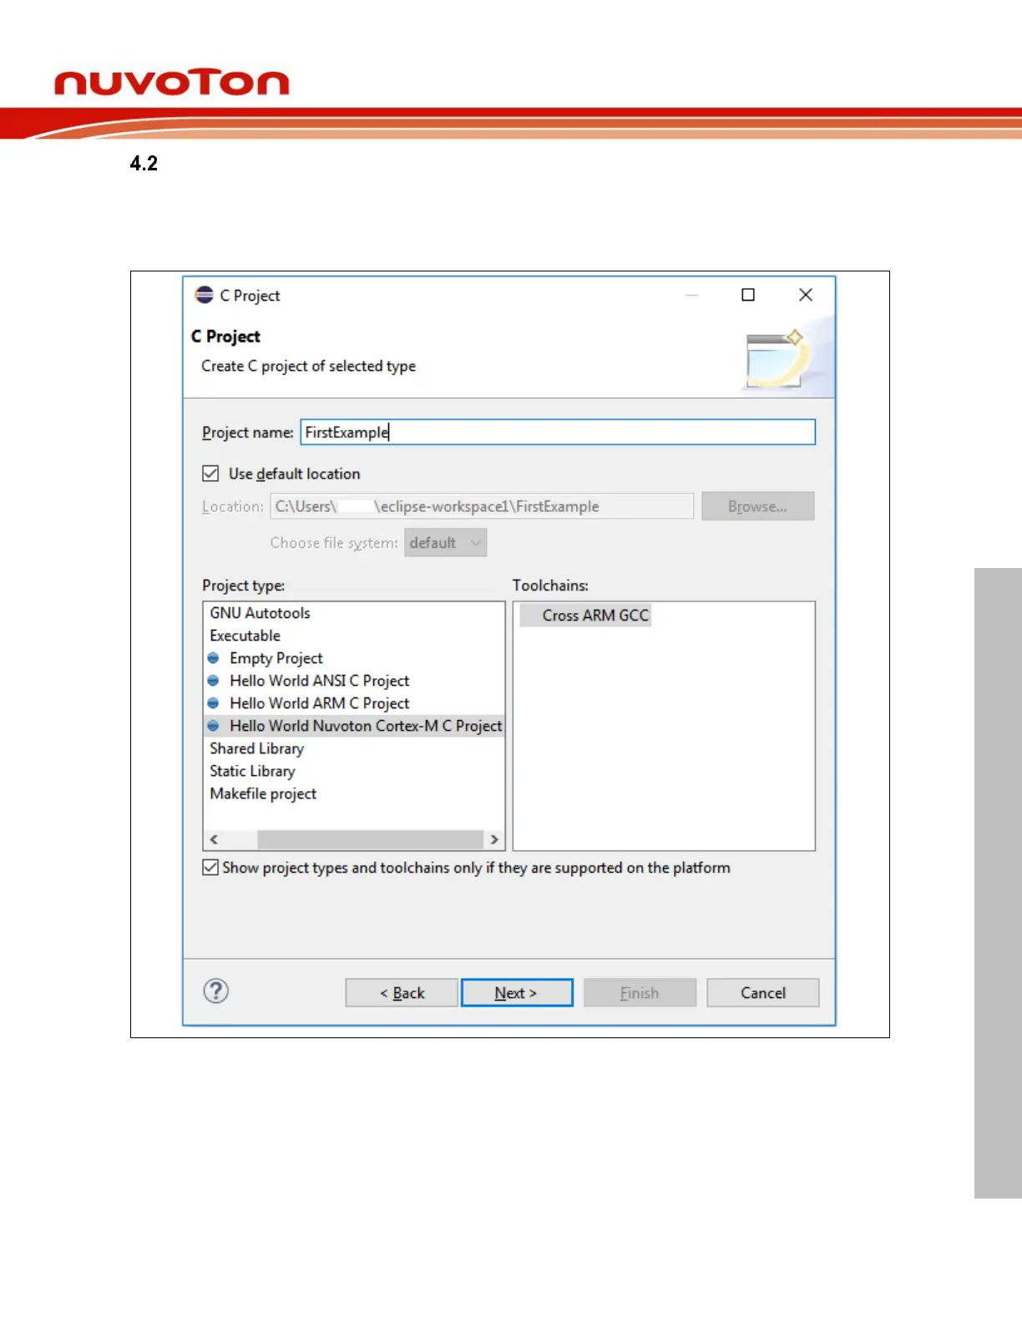Image resolution: width=1022 pixels, height=1323 pixels.
Task: Click the Location path field
Action: [x=482, y=506]
